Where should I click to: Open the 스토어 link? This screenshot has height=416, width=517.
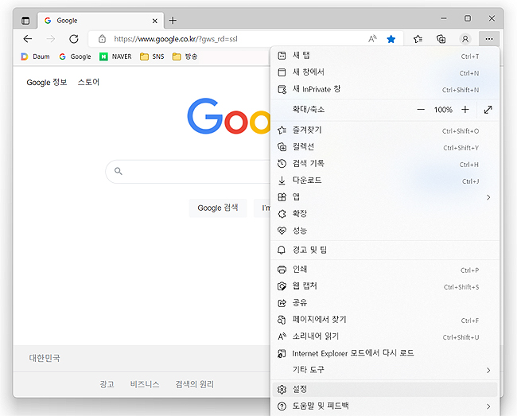coord(88,82)
